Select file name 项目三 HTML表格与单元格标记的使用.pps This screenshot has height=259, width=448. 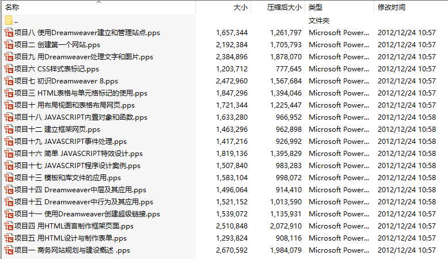(x=81, y=93)
